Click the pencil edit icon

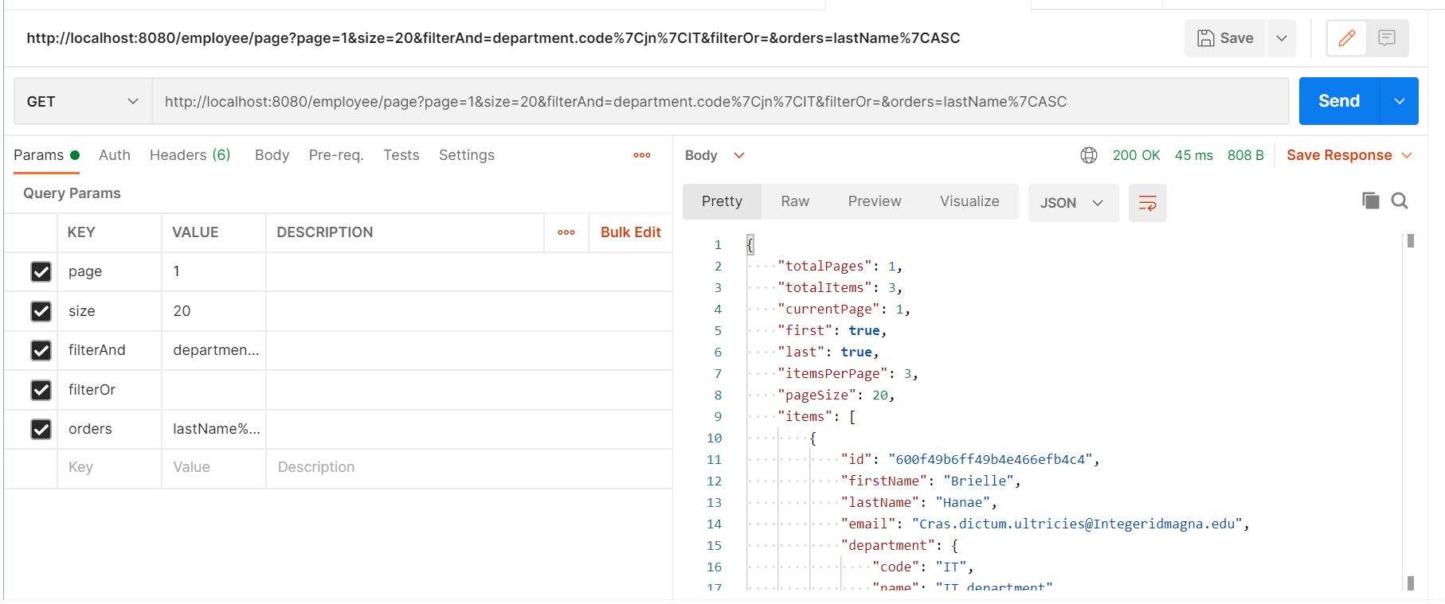point(1347,38)
